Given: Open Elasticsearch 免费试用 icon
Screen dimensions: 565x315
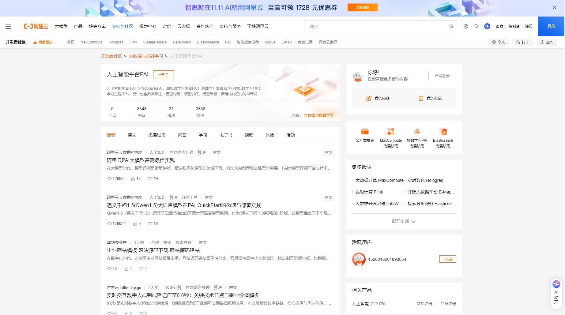Looking at the screenshot, I should coord(443,131).
